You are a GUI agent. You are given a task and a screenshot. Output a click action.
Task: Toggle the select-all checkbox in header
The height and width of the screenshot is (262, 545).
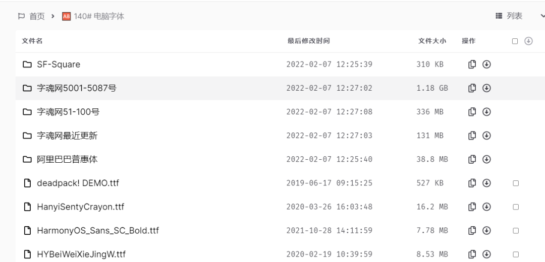(515, 41)
